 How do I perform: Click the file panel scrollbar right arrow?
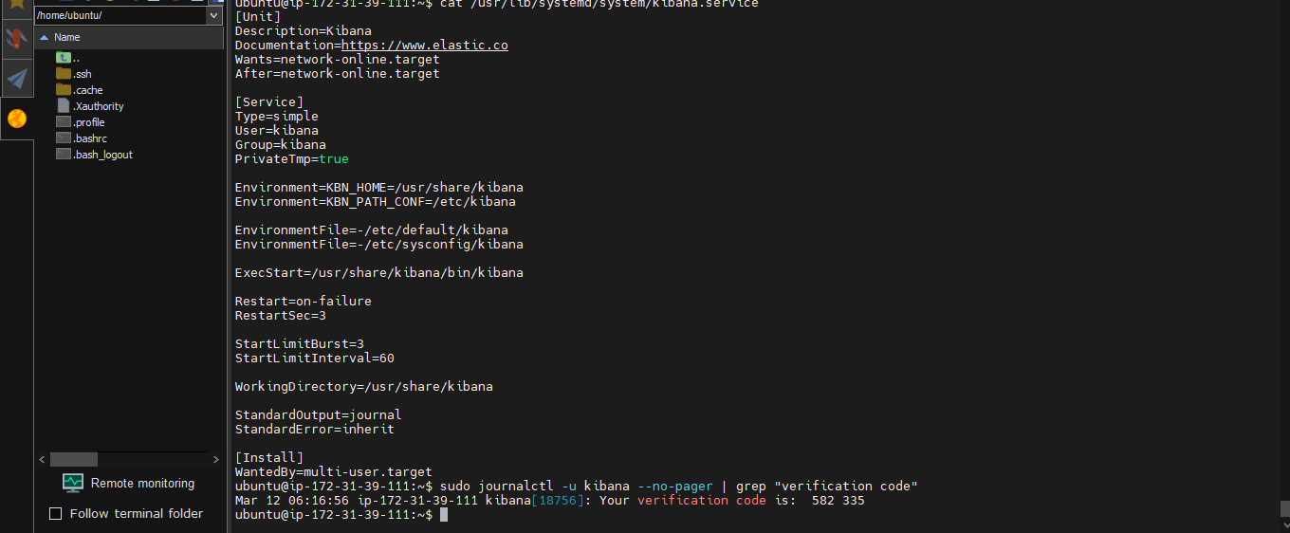click(217, 459)
